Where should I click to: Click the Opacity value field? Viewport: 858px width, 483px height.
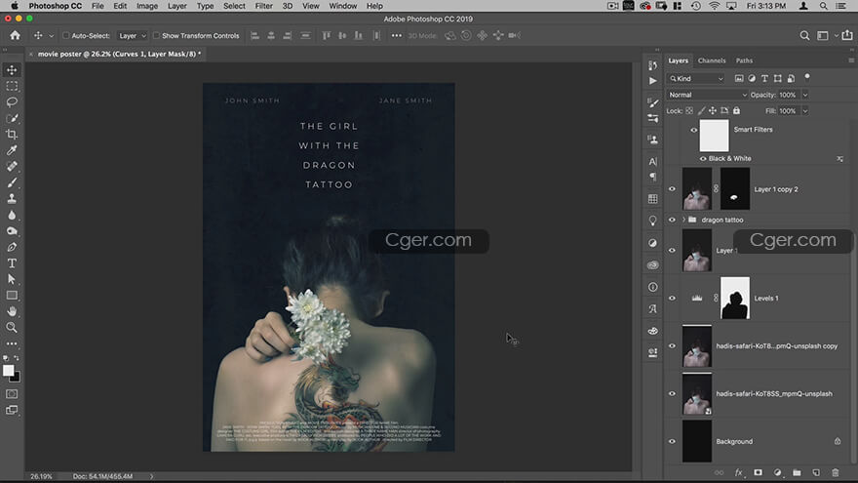click(x=788, y=95)
